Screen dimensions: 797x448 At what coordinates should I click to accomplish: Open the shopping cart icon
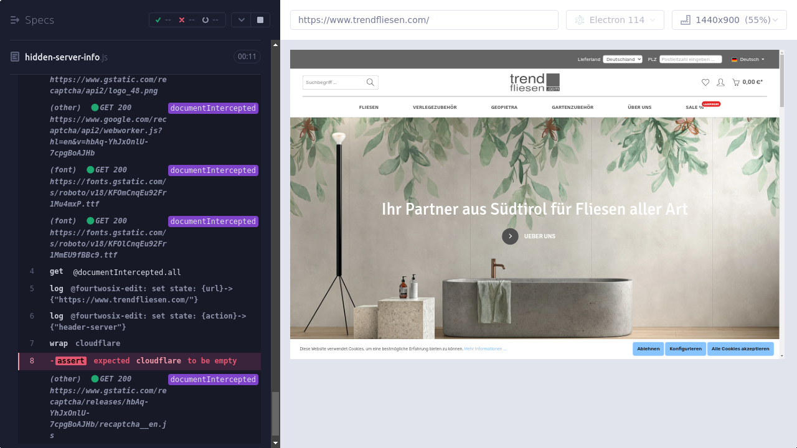(736, 82)
